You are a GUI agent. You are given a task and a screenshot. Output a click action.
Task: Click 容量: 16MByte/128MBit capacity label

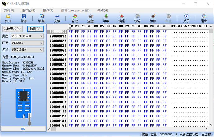click(18, 57)
